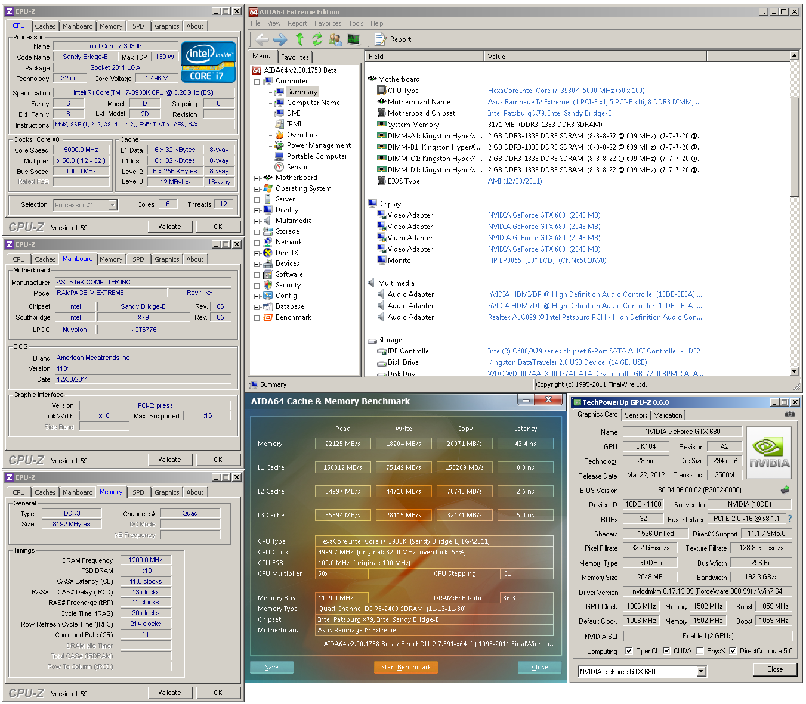Image resolution: width=806 pixels, height=704 pixels.
Task: Click the AIDA64 monitor diagnostics toolbar icon
Action: pos(354,39)
